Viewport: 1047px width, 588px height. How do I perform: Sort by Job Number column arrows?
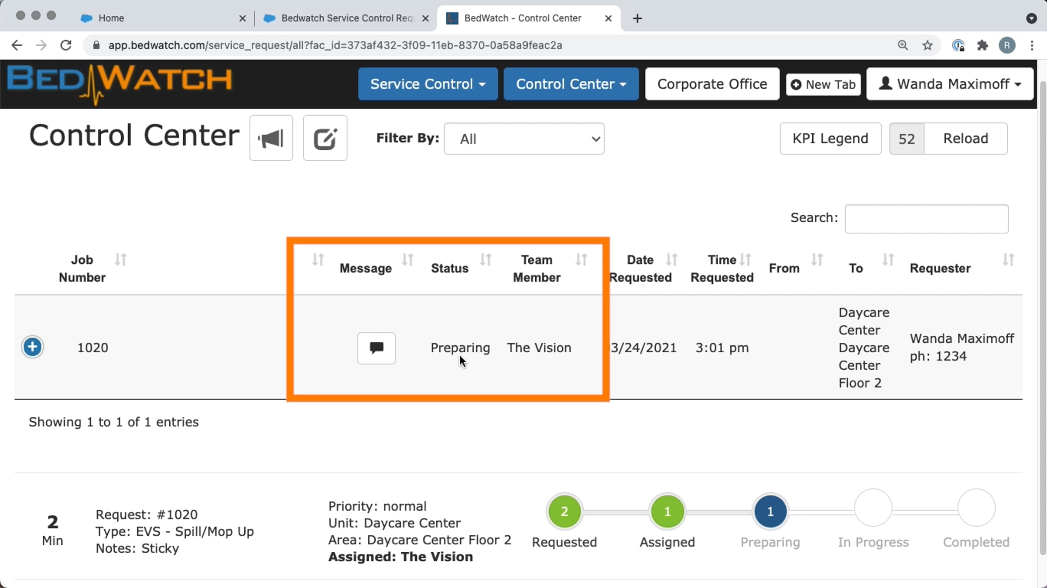(120, 259)
